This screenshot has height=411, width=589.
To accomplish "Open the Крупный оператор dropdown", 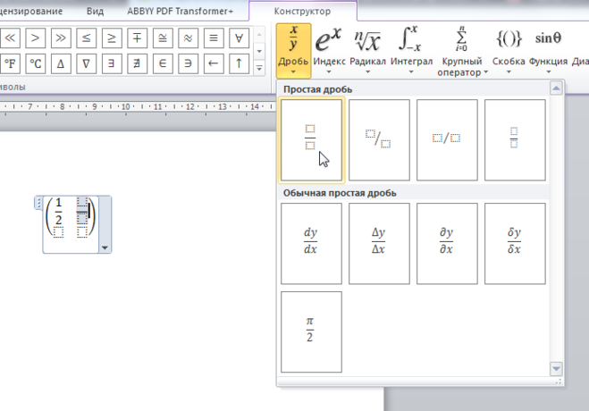I will tap(462, 51).
